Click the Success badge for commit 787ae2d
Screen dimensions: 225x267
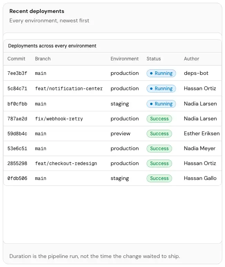159,119
